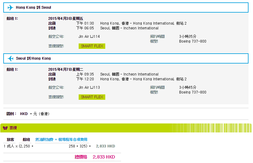Select the SMART FLEX badge for flight LJ114
The width and height of the screenshot is (253, 163).
click(92, 46)
